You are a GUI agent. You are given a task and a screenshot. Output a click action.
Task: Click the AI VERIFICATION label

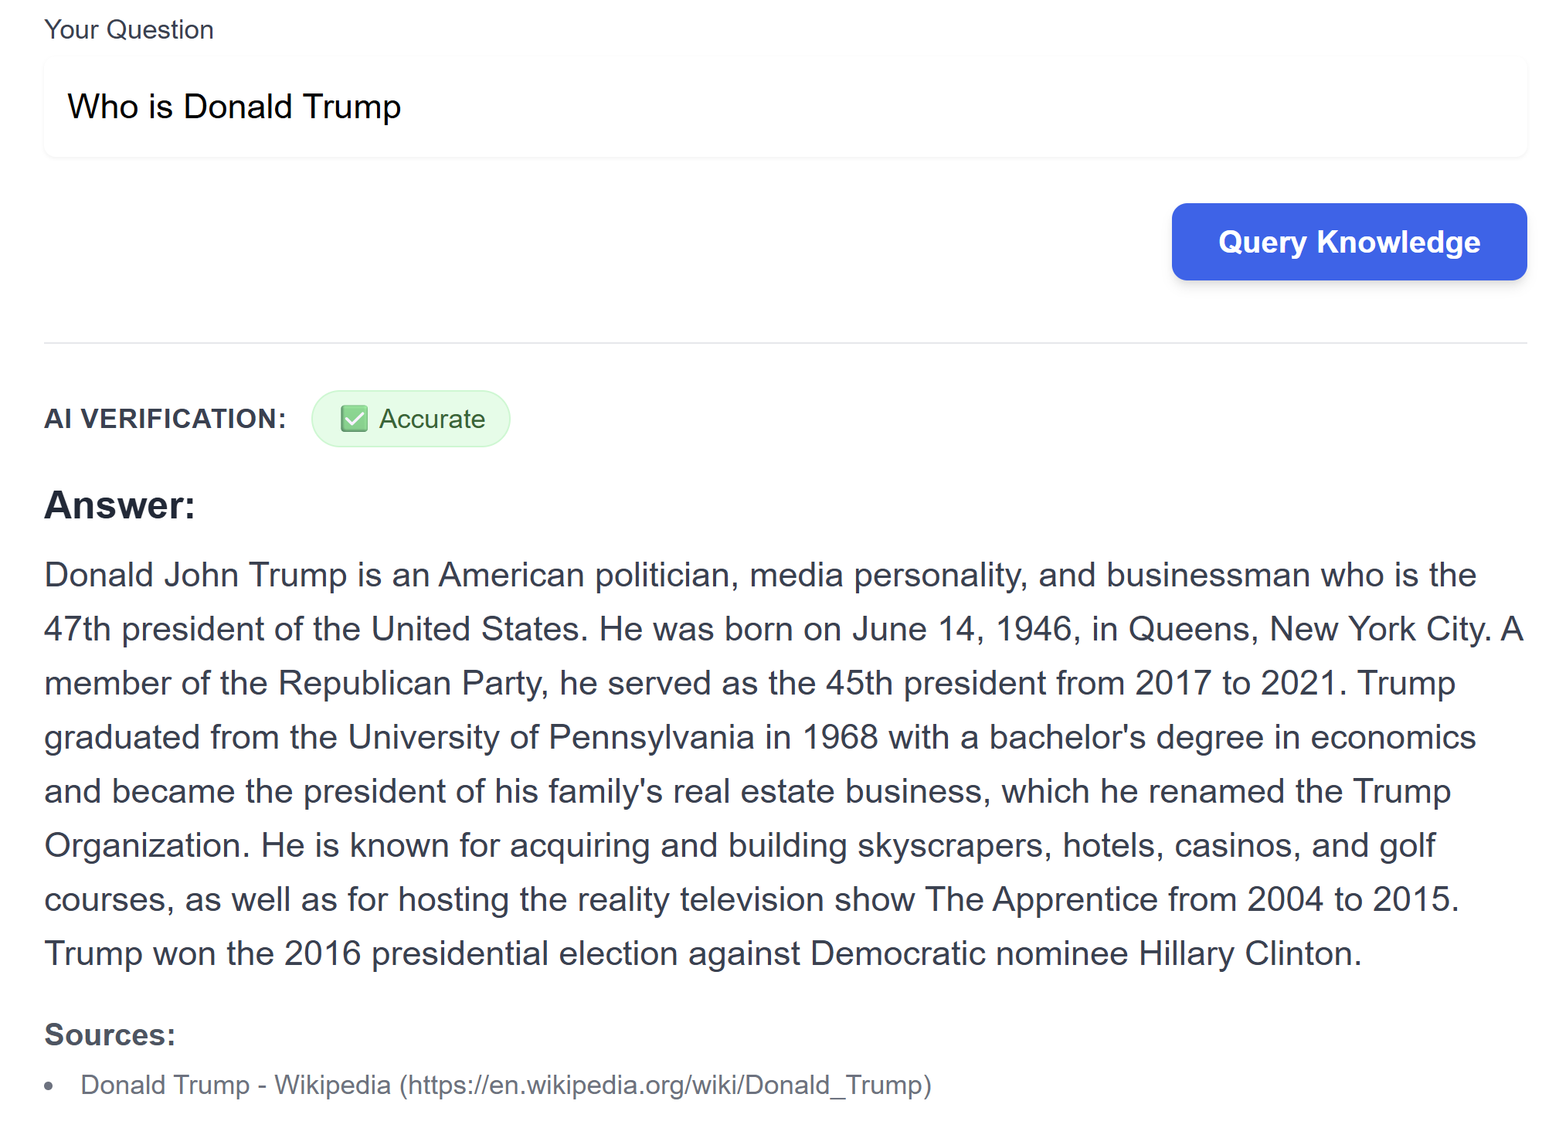(165, 419)
